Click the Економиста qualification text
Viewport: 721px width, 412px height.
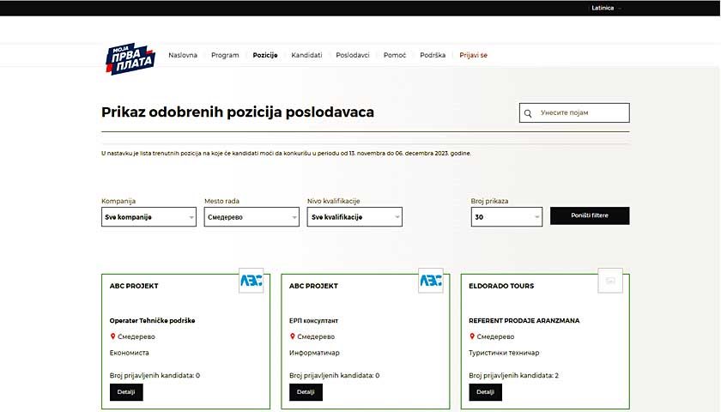pos(130,353)
